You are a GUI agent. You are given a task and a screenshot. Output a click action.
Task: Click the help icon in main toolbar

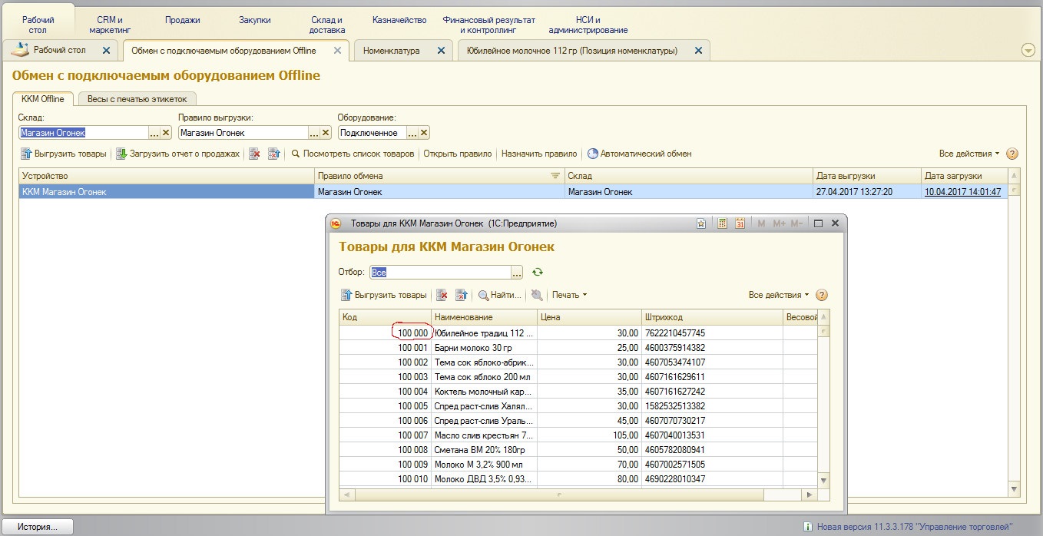tap(1012, 154)
